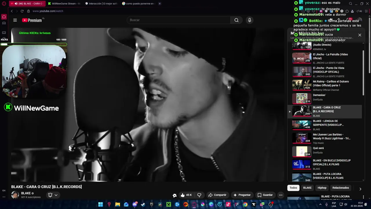Click the Buscar search field
The width and height of the screenshot is (371, 209).
pos(179,20)
